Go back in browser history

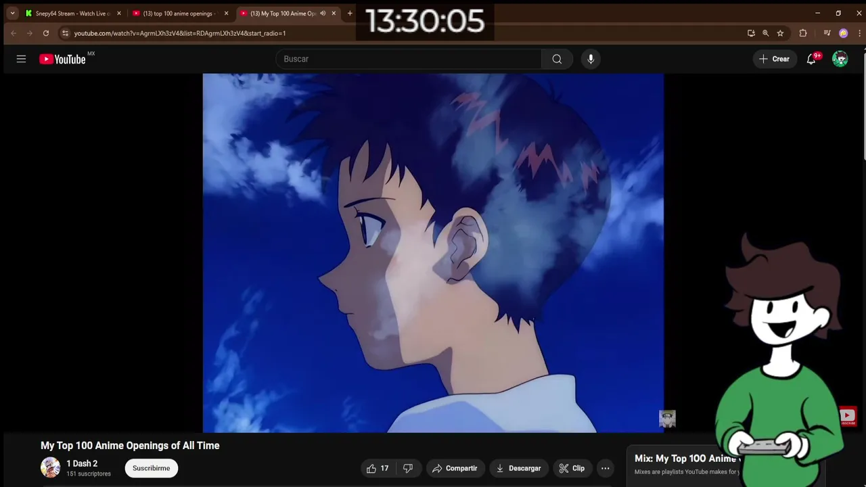coord(14,33)
